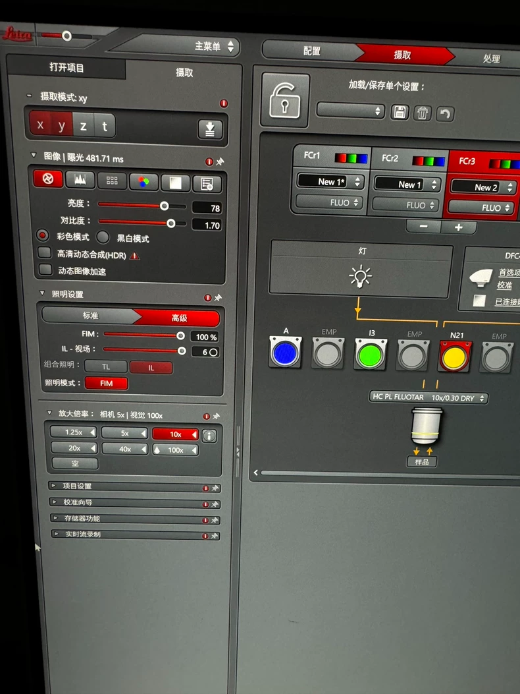Select the first EMP filter cube after A
The image size is (520, 694).
coord(328,353)
